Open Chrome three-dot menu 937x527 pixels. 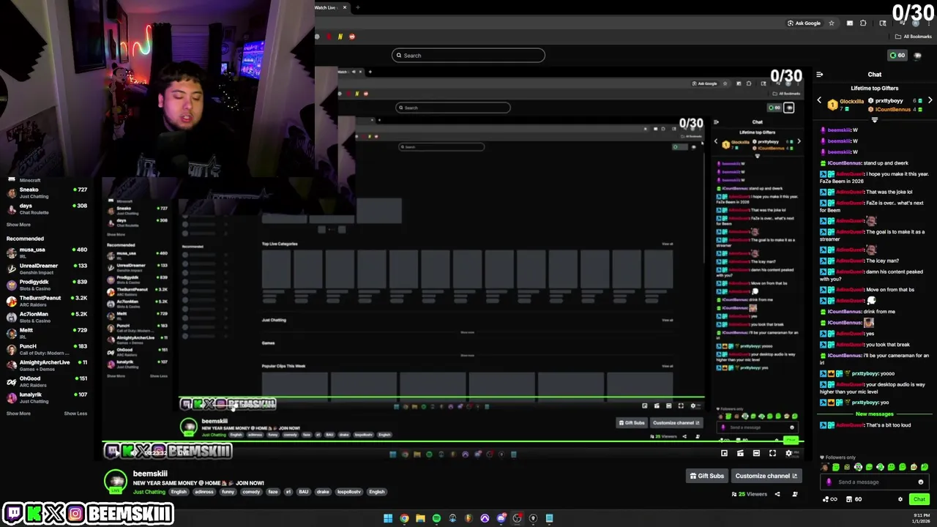coord(928,23)
